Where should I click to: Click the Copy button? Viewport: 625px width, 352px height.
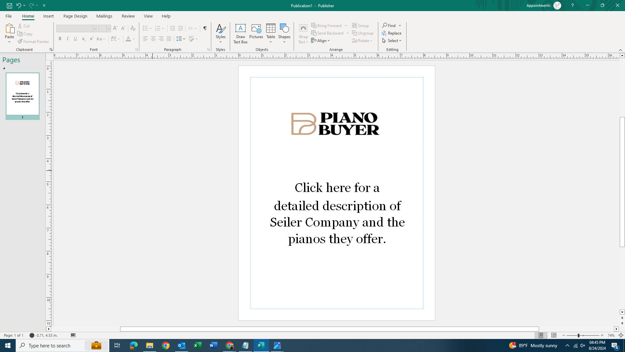click(25, 34)
